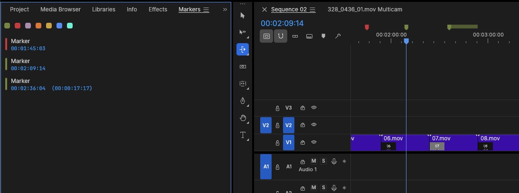
Task: Hide V1 track output eye
Action: click(314, 142)
